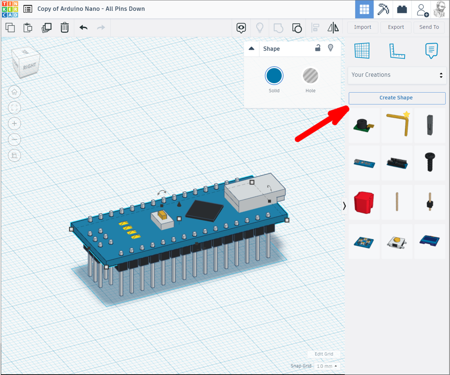Viewport: 450px width, 375px height.
Task: Click the Redo arrow
Action: 101,27
